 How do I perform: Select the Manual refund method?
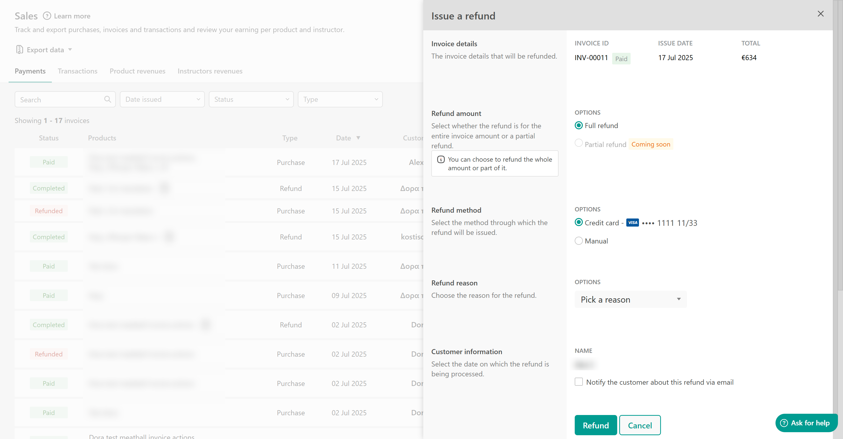pos(579,241)
